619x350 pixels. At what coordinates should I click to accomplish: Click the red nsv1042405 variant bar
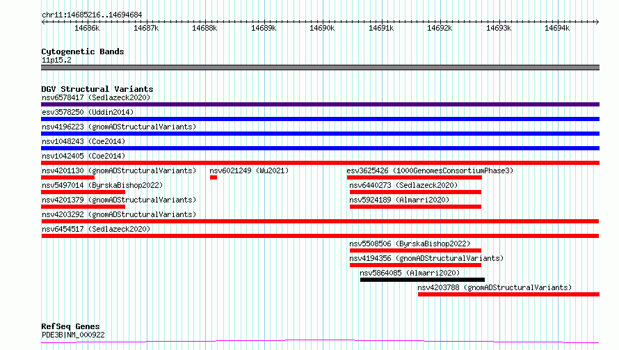pos(320,163)
